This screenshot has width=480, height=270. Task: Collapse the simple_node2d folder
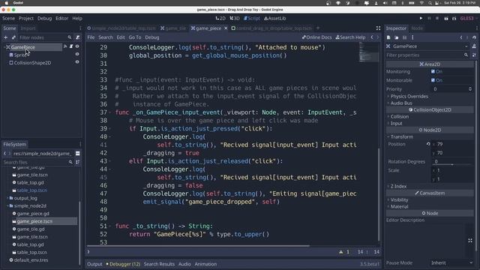[8, 205]
